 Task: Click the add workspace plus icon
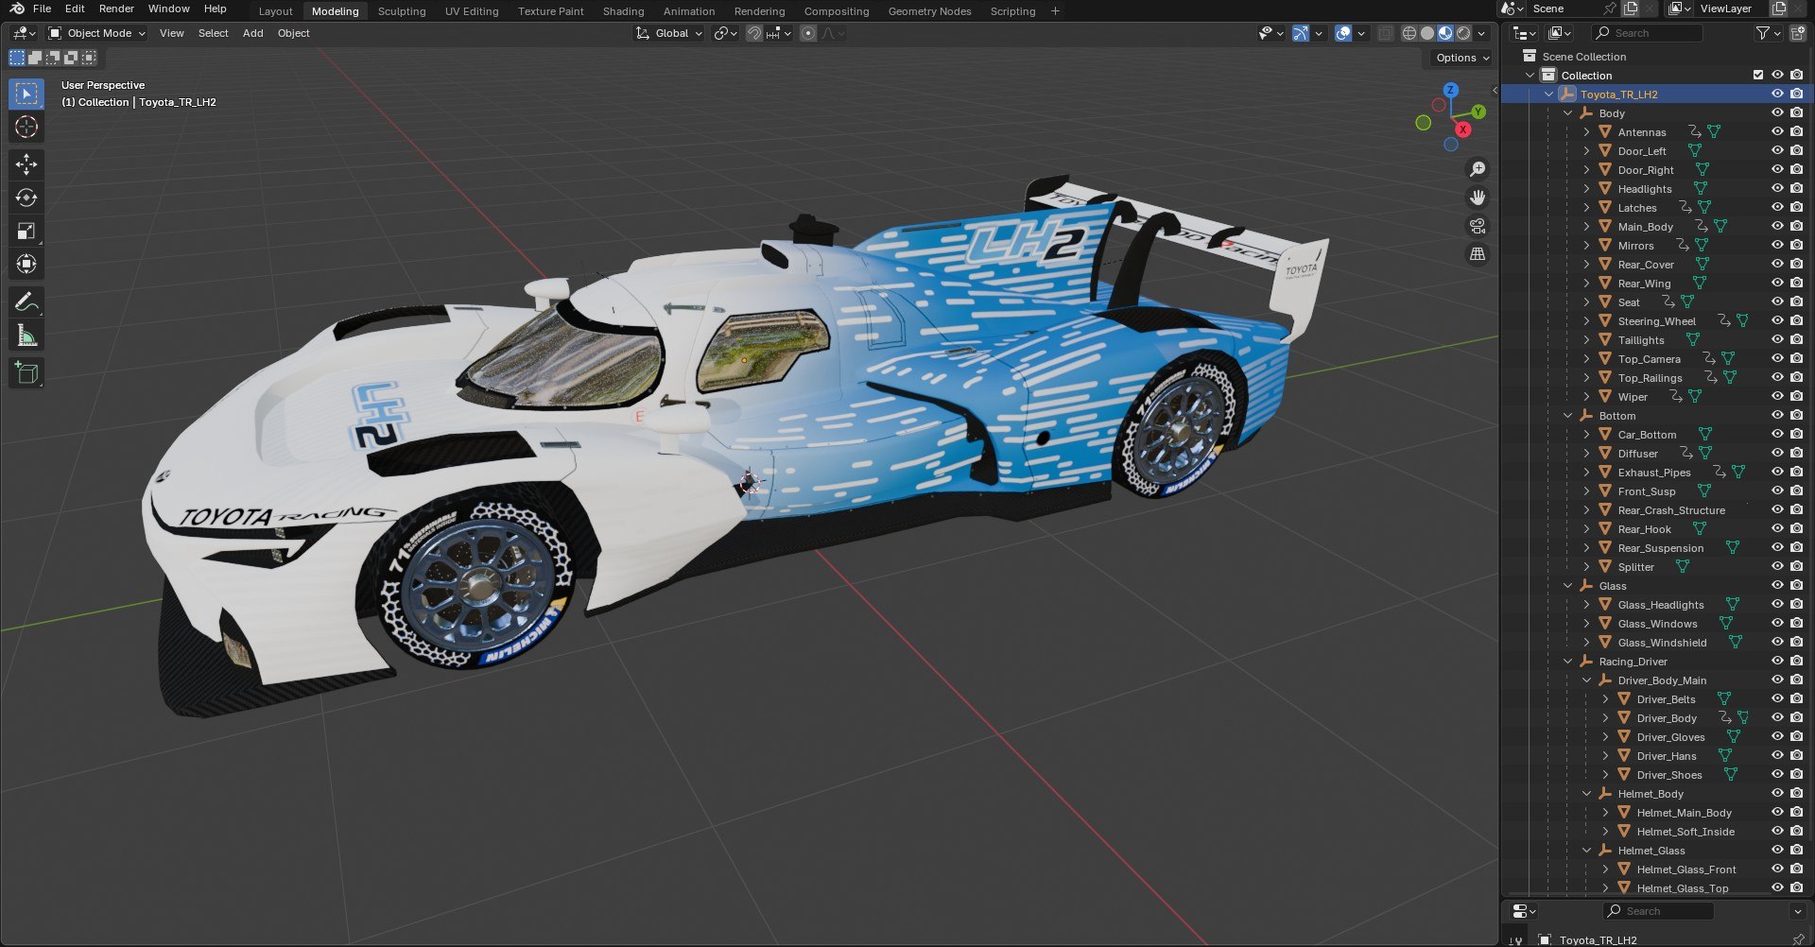[1055, 11]
